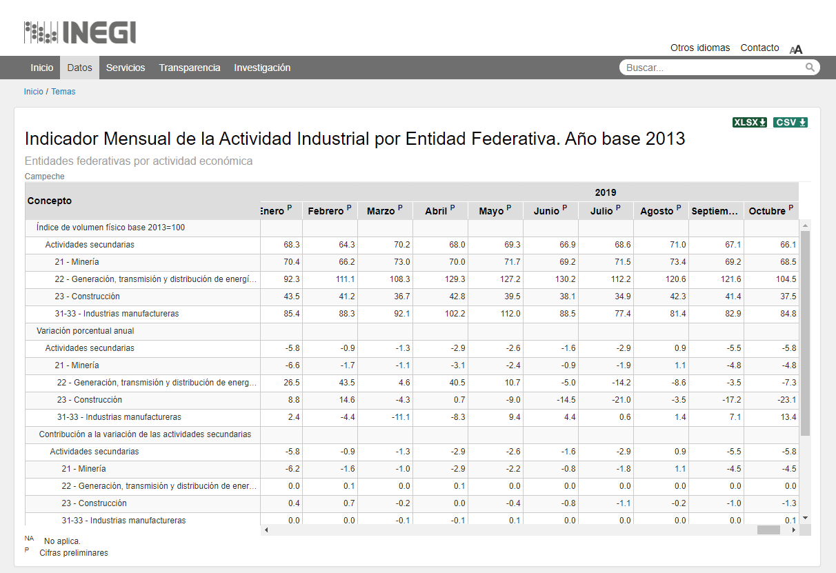Image resolution: width=836 pixels, height=573 pixels.
Task: Click the cell with value 40.5
Action: pos(440,383)
